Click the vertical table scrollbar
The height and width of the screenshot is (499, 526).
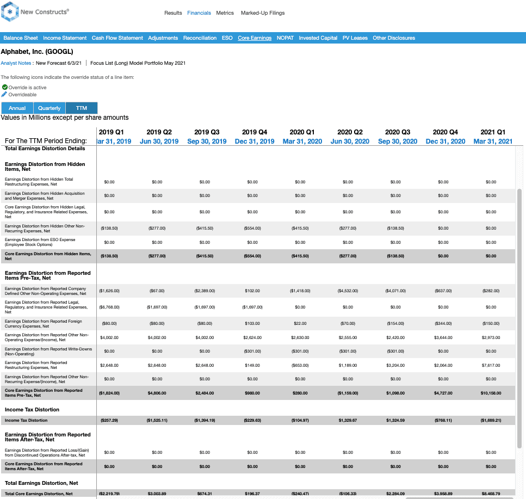pyautogui.click(x=519, y=318)
